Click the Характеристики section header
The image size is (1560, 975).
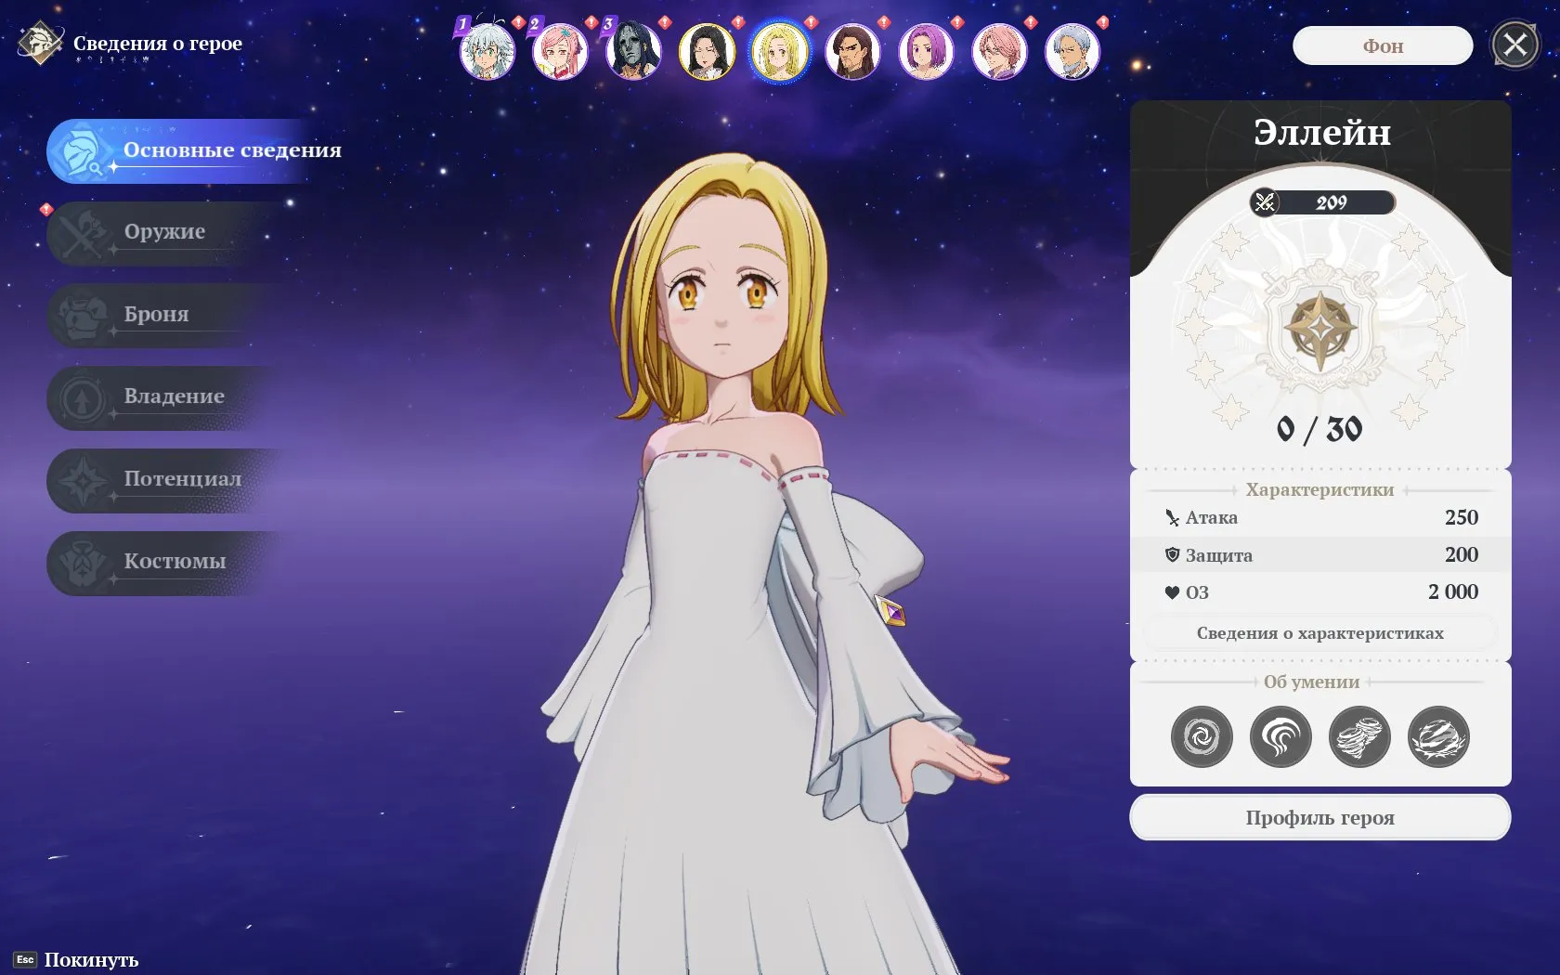pos(1319,490)
